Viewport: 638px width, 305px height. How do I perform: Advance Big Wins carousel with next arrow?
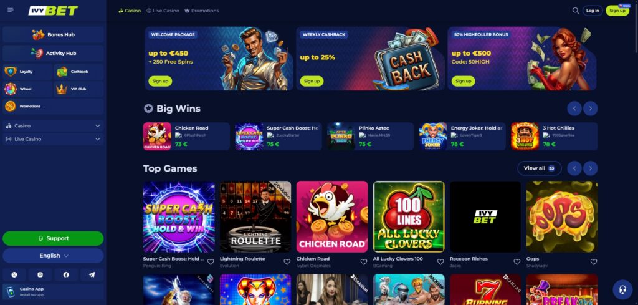[x=591, y=109]
